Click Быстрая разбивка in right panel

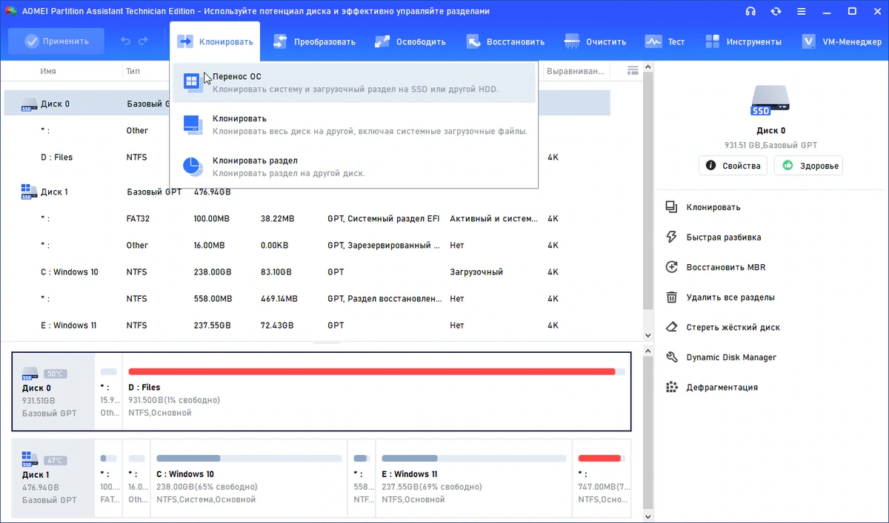[x=724, y=237]
